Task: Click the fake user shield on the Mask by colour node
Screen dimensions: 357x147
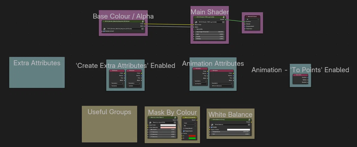Action: click(175, 122)
